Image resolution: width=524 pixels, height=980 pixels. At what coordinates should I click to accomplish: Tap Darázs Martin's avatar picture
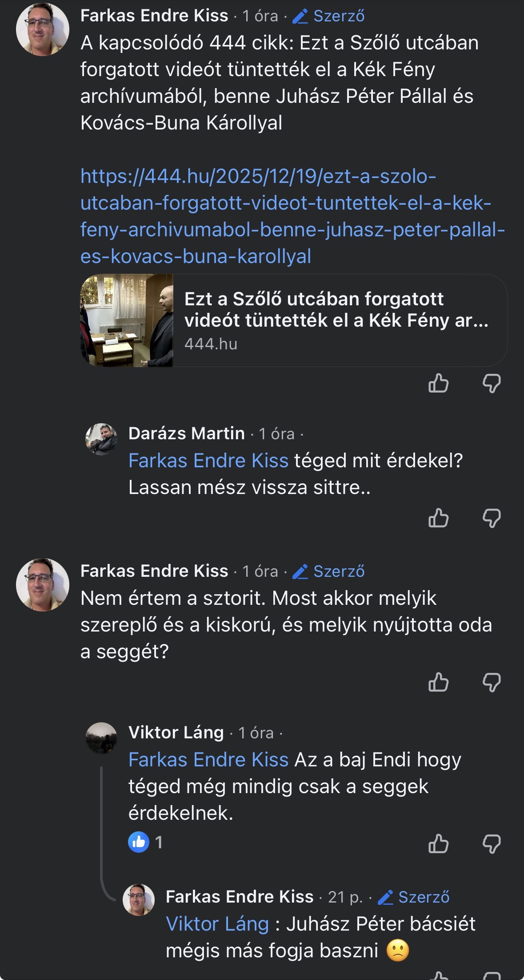pyautogui.click(x=101, y=439)
